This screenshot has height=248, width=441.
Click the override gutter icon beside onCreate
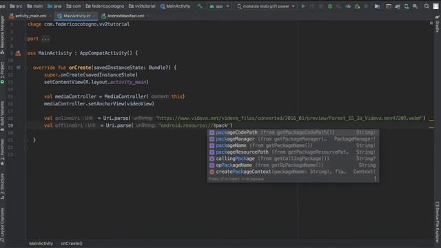[x=19, y=68]
